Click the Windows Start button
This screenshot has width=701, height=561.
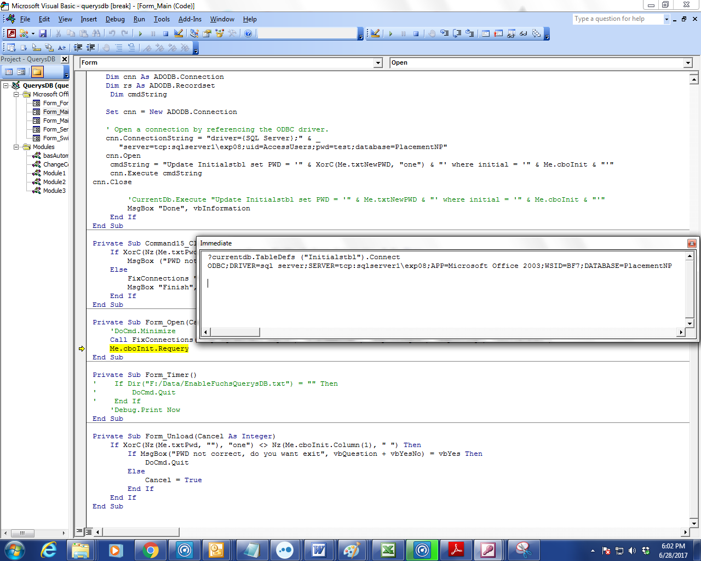[x=15, y=550]
